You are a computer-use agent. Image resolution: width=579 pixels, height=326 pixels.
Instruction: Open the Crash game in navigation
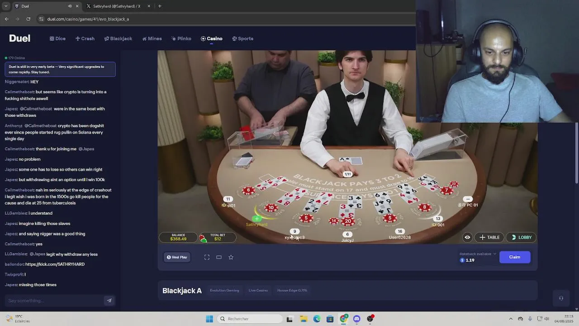[x=85, y=38]
